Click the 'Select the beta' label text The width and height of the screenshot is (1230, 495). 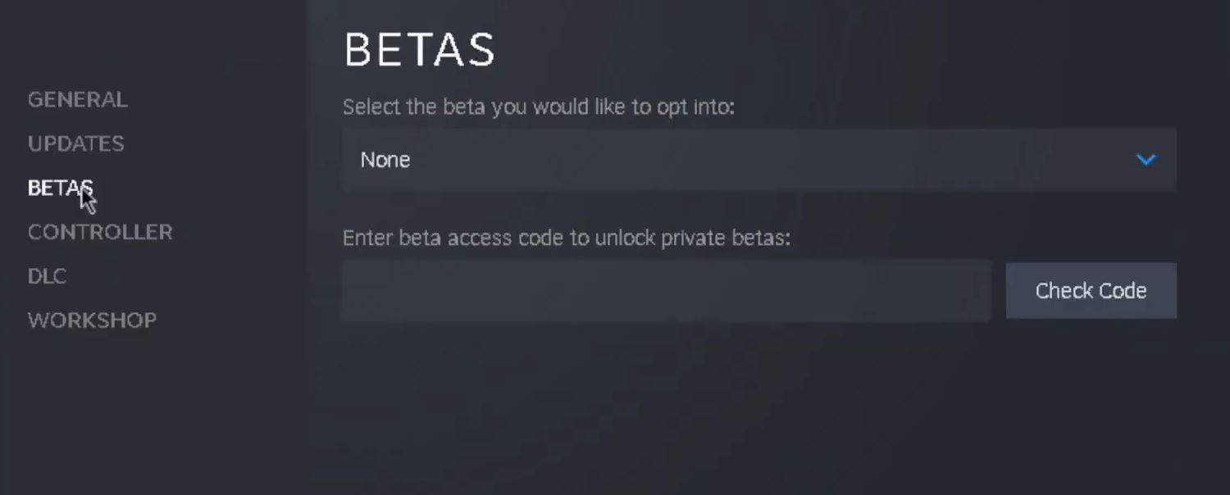tap(538, 107)
